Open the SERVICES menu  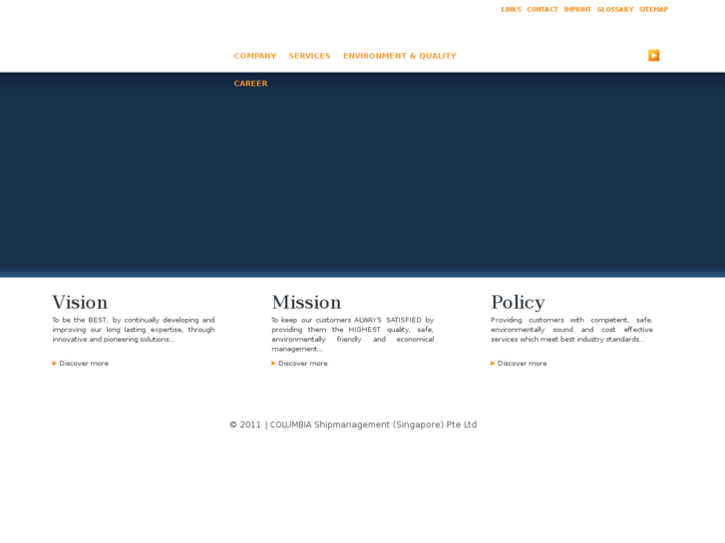[309, 56]
